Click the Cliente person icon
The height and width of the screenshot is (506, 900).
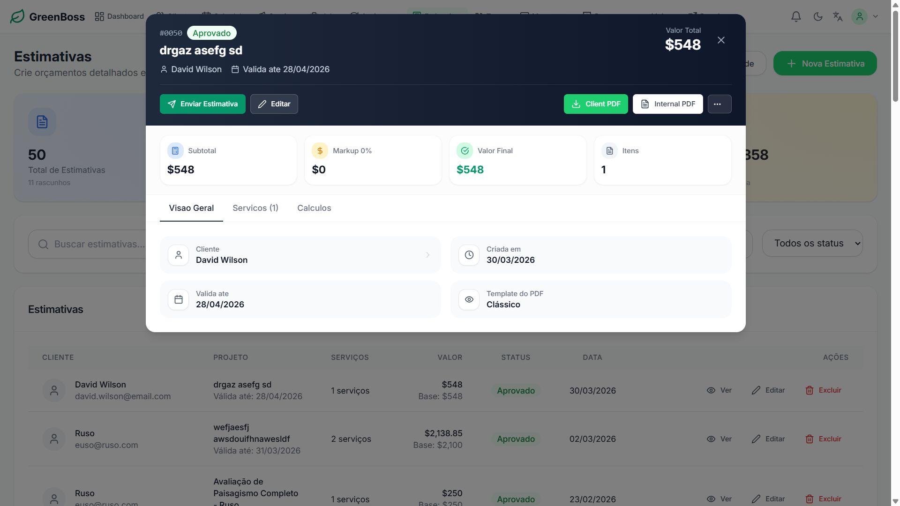pyautogui.click(x=178, y=255)
